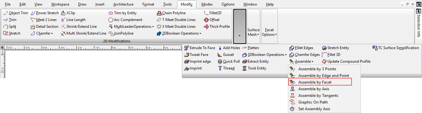
Task: Select X Meet Double Lines tool
Action: click(x=176, y=27)
